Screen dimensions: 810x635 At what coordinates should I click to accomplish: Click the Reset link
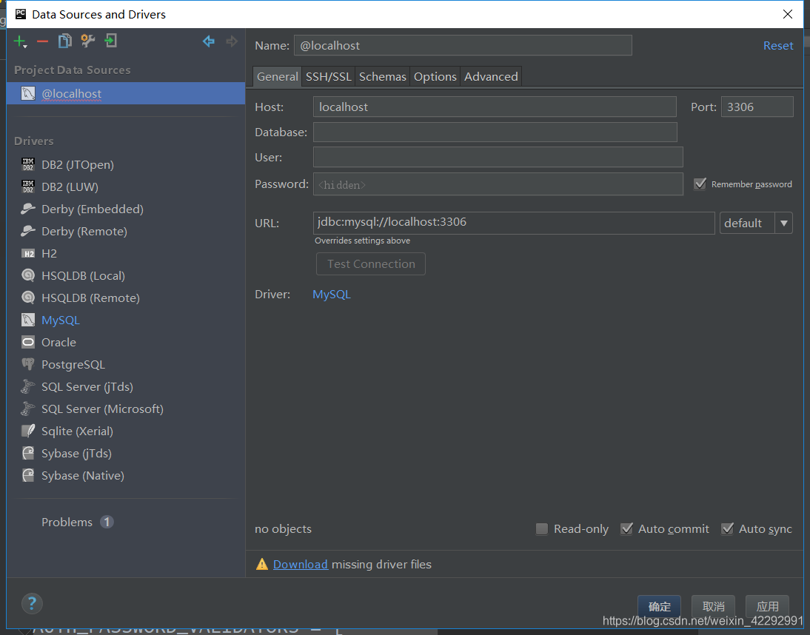click(778, 45)
